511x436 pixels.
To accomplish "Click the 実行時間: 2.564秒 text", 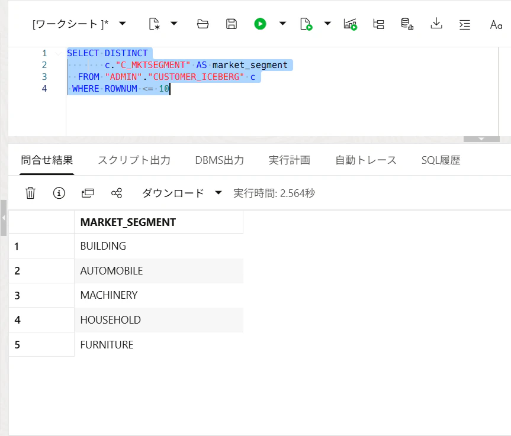I will [274, 193].
